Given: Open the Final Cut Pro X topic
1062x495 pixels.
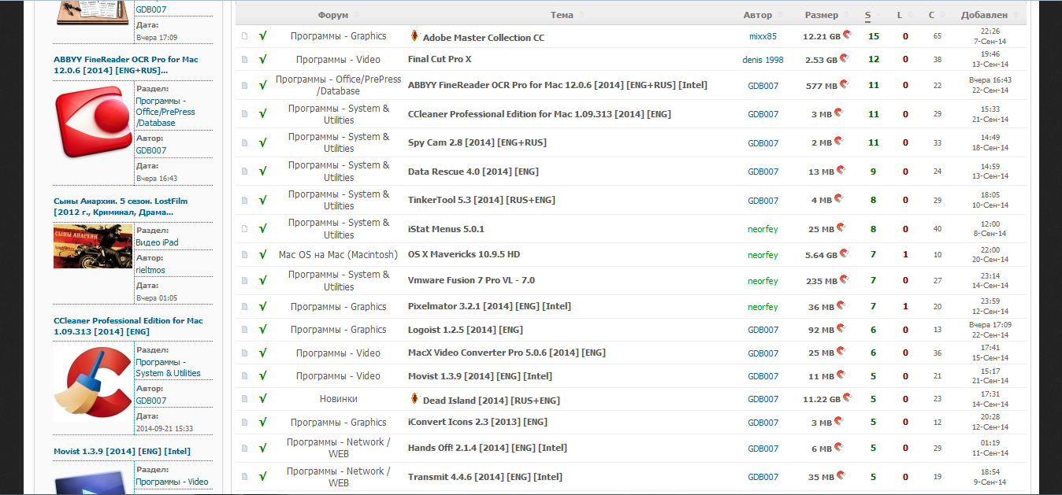Looking at the screenshot, I should point(440,59).
